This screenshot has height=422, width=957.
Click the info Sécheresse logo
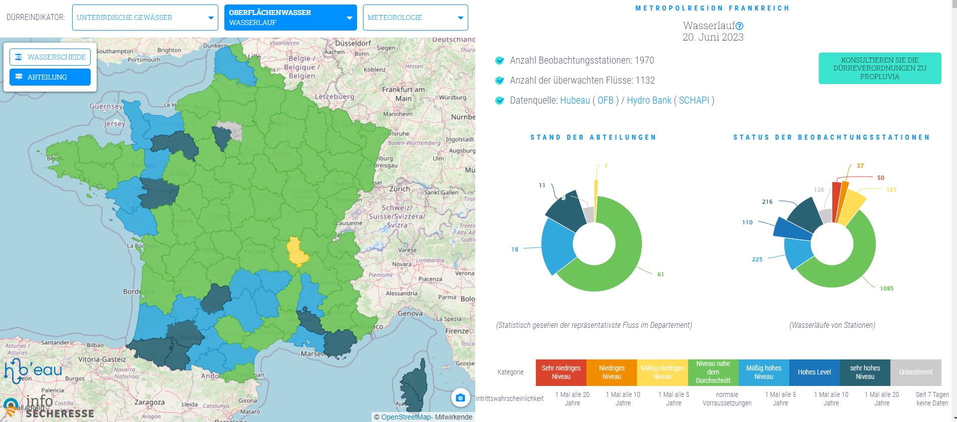point(50,407)
